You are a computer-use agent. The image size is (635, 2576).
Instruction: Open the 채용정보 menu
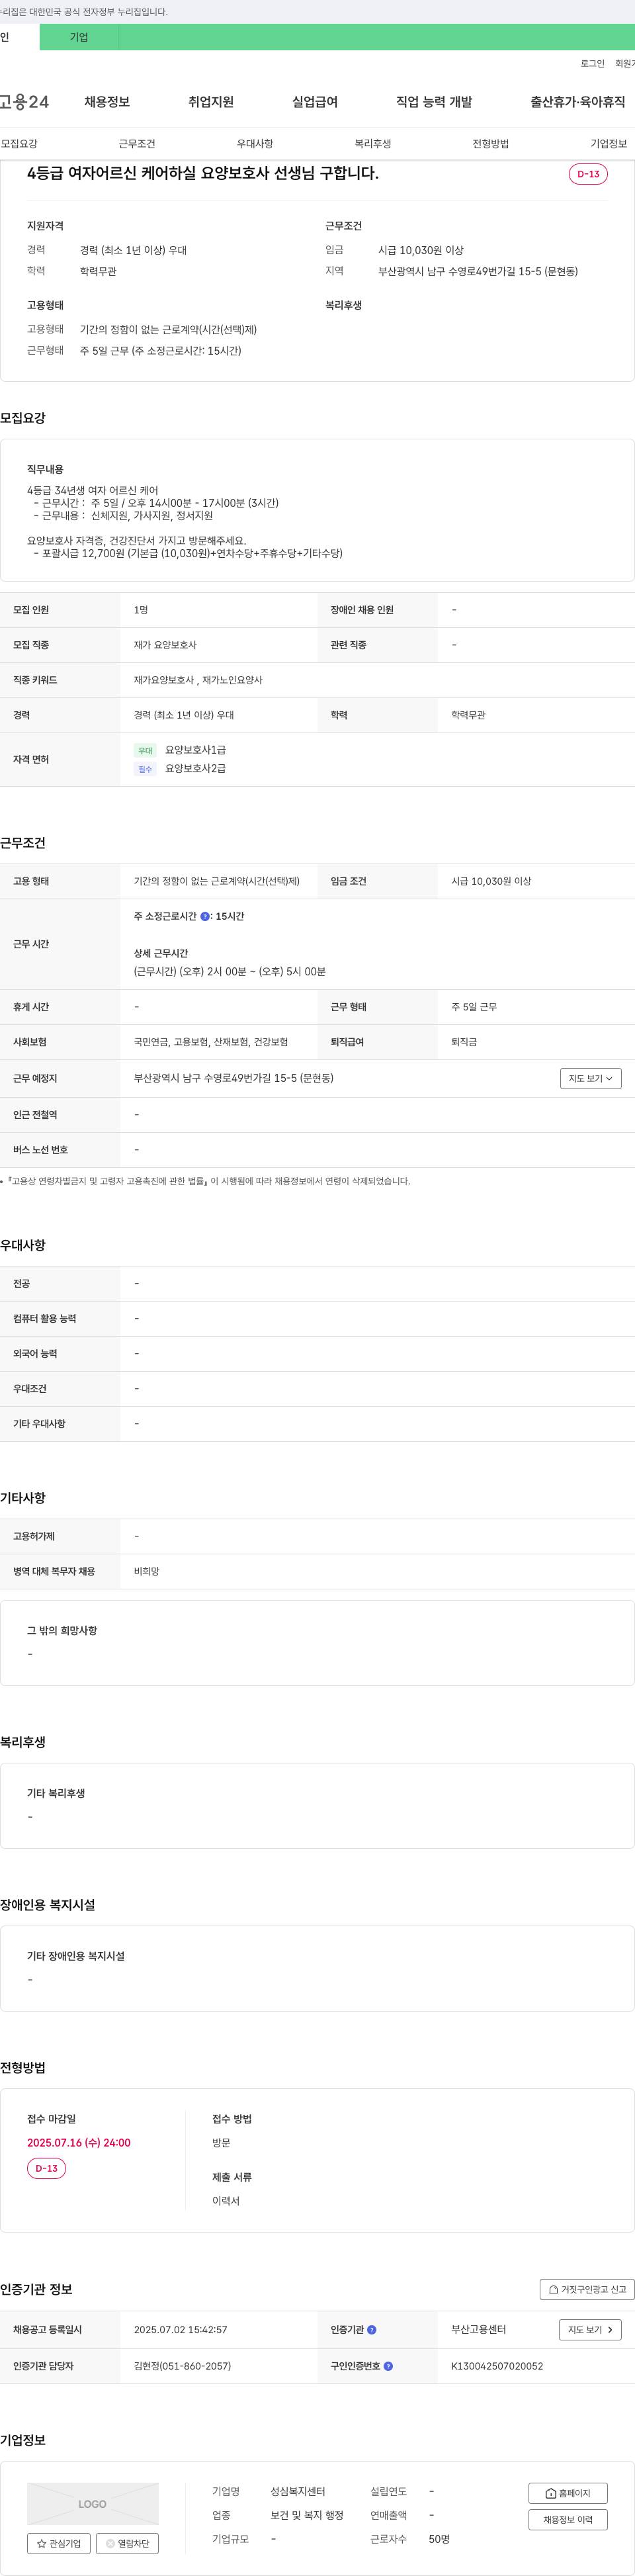click(x=107, y=102)
